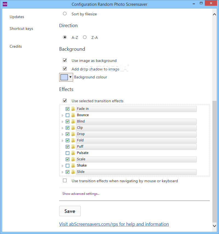Click the Fold folder icon
Image resolution: width=219 pixels, height=234 pixels.
pyautogui.click(x=73, y=140)
